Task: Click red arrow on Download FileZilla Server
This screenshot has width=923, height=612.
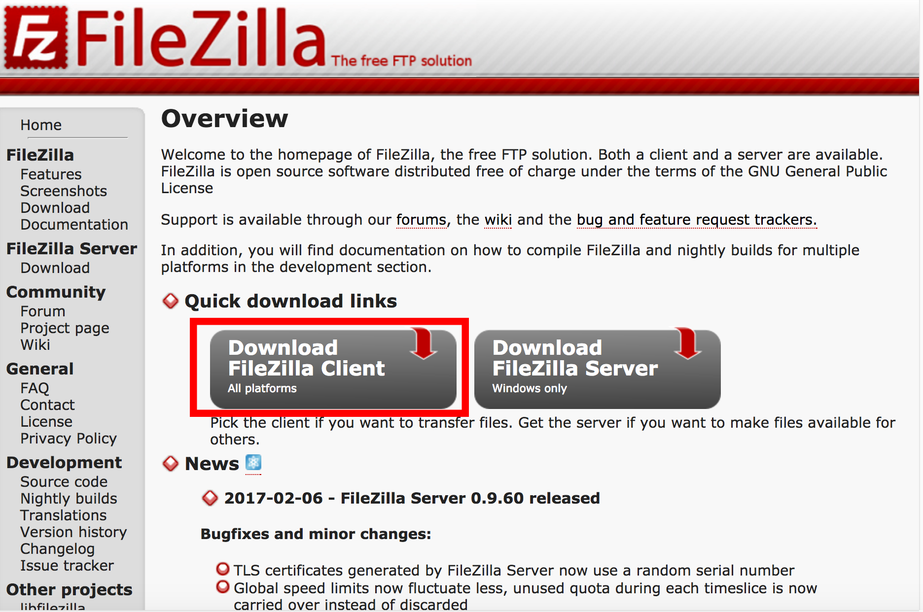Action: pyautogui.click(x=687, y=343)
